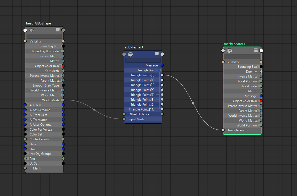Select Ai User Options attribute row

click(44, 125)
